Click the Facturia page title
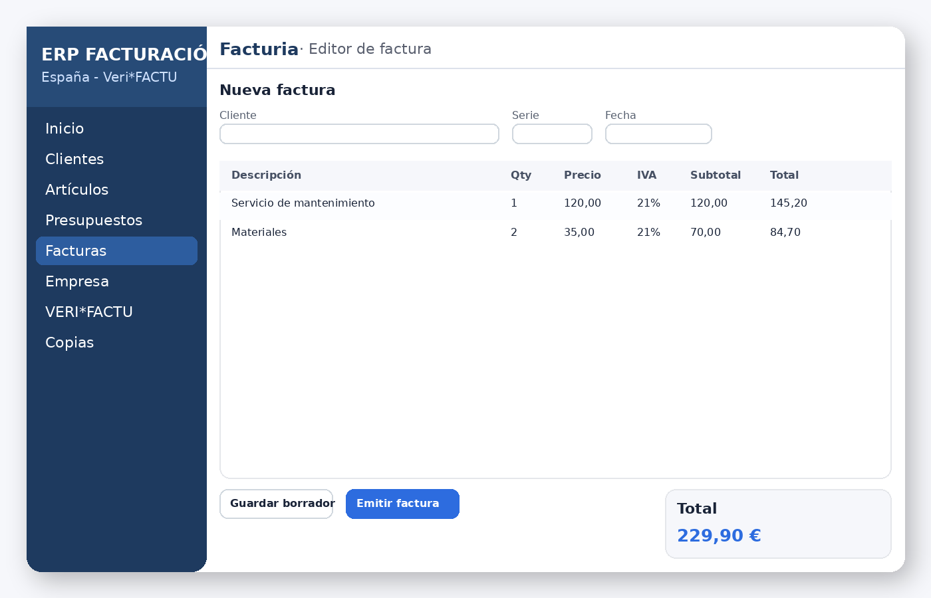The width and height of the screenshot is (931, 598). (259, 49)
